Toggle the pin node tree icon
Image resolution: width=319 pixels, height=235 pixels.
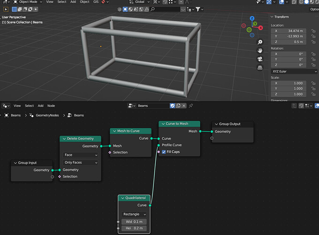coord(191,106)
